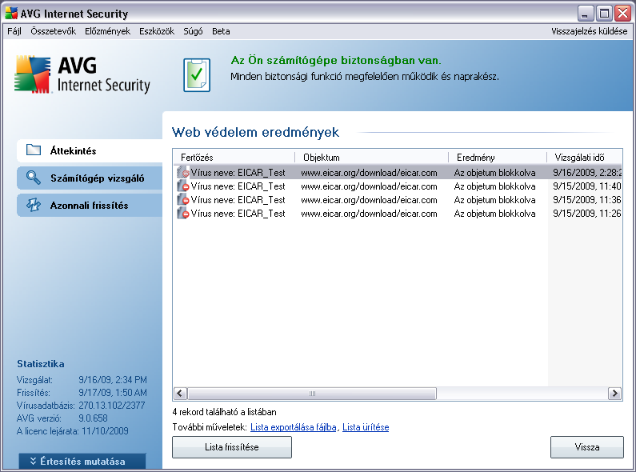Click the blocked icon of the 11:36 row

[x=183, y=200]
